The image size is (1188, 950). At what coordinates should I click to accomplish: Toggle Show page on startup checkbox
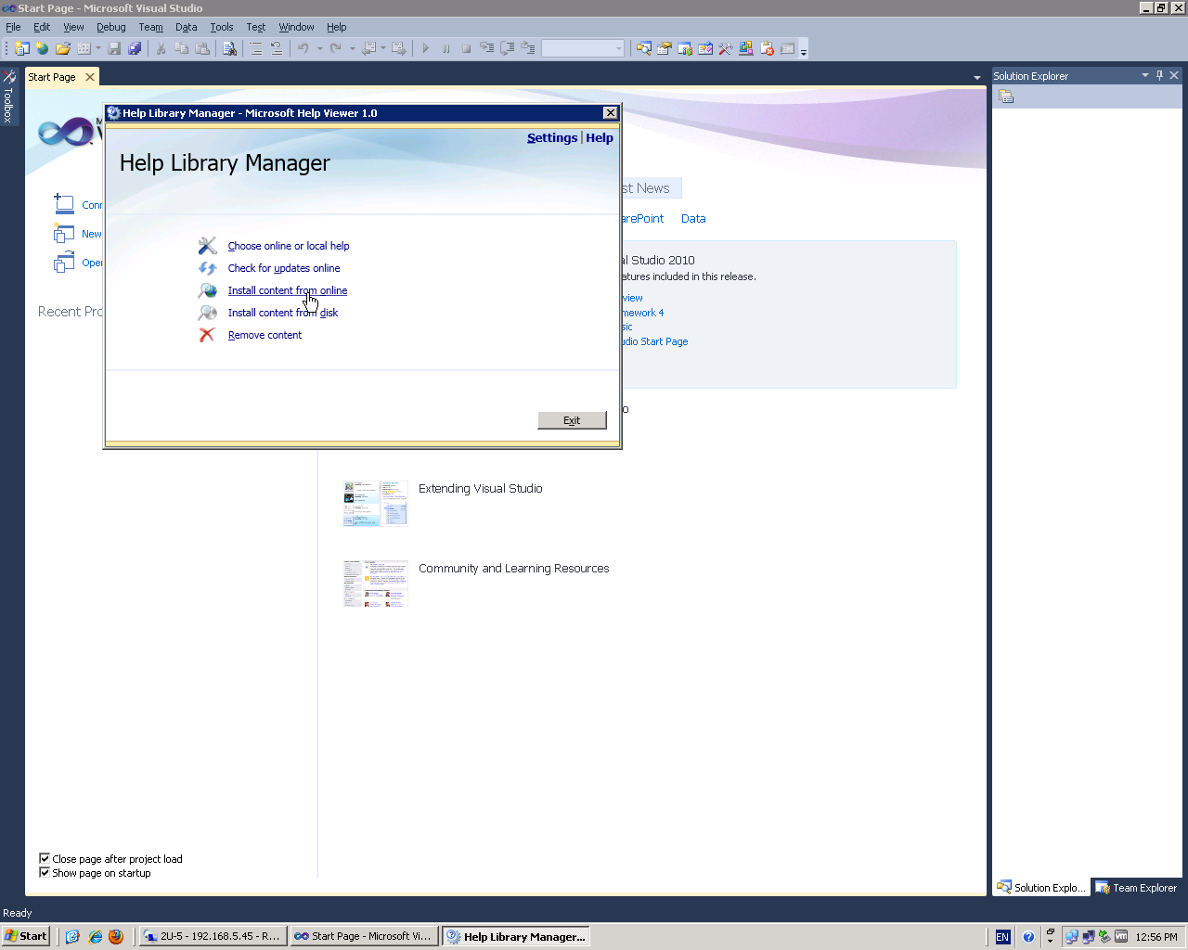coord(44,872)
